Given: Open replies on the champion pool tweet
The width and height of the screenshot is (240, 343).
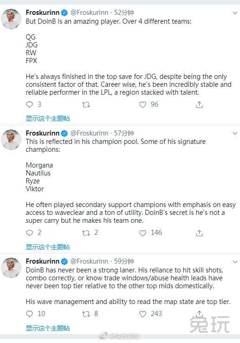Looking at the screenshot, I should pyautogui.click(x=29, y=233).
